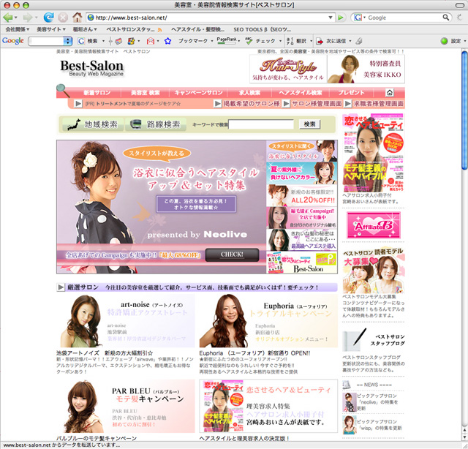Click the train 路線検索 button
The image size is (468, 449).
(156, 124)
